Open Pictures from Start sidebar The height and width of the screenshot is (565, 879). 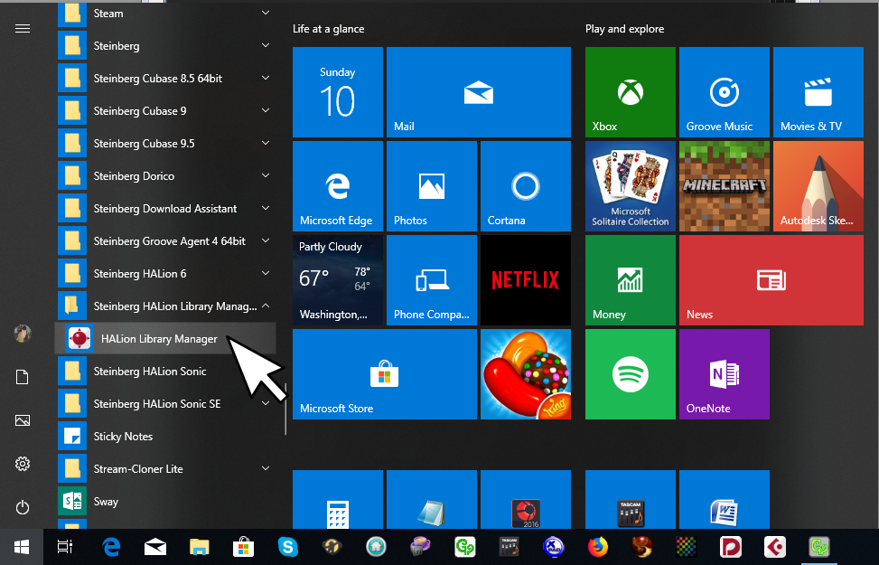(x=23, y=420)
